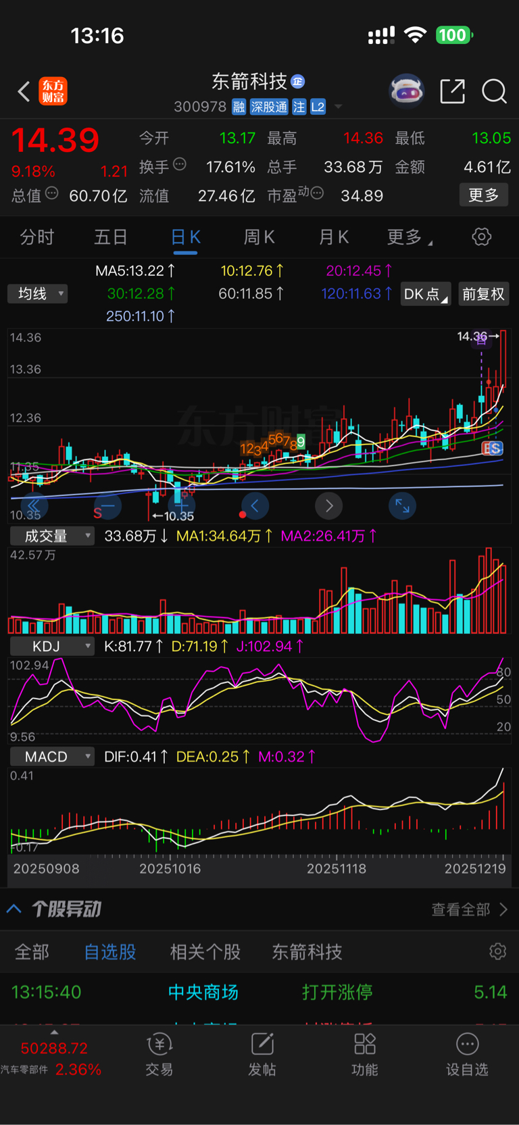Tap the L2 level badge
The width and height of the screenshot is (519, 1125).
click(318, 107)
